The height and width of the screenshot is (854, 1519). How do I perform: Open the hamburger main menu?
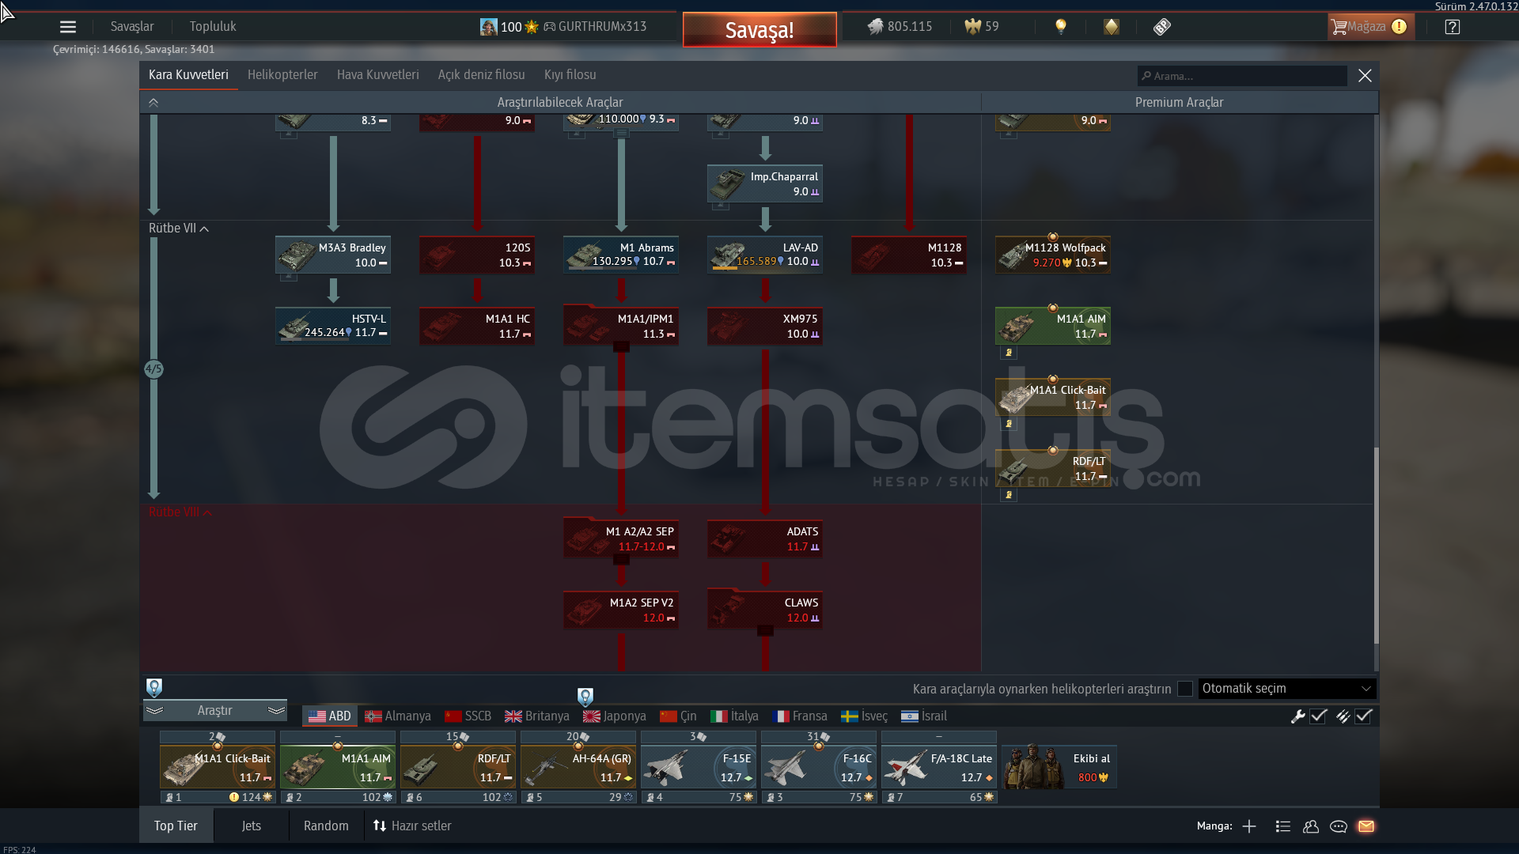[x=68, y=27]
